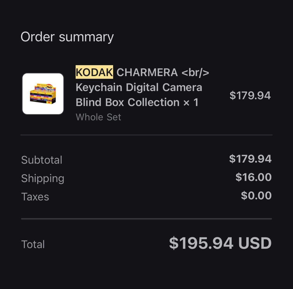Image resolution: width=293 pixels, height=289 pixels.
Task: Click the Order summary heading
Action: (x=67, y=37)
